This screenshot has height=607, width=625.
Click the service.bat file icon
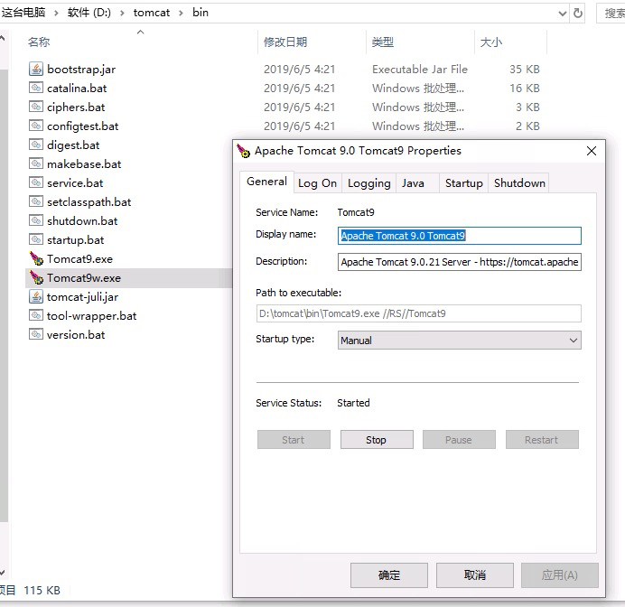(36, 182)
